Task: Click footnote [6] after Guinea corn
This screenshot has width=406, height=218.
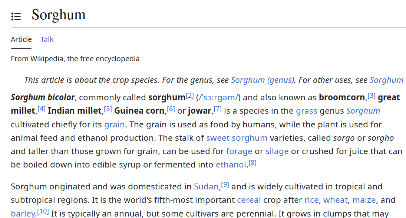Action: tap(171, 109)
